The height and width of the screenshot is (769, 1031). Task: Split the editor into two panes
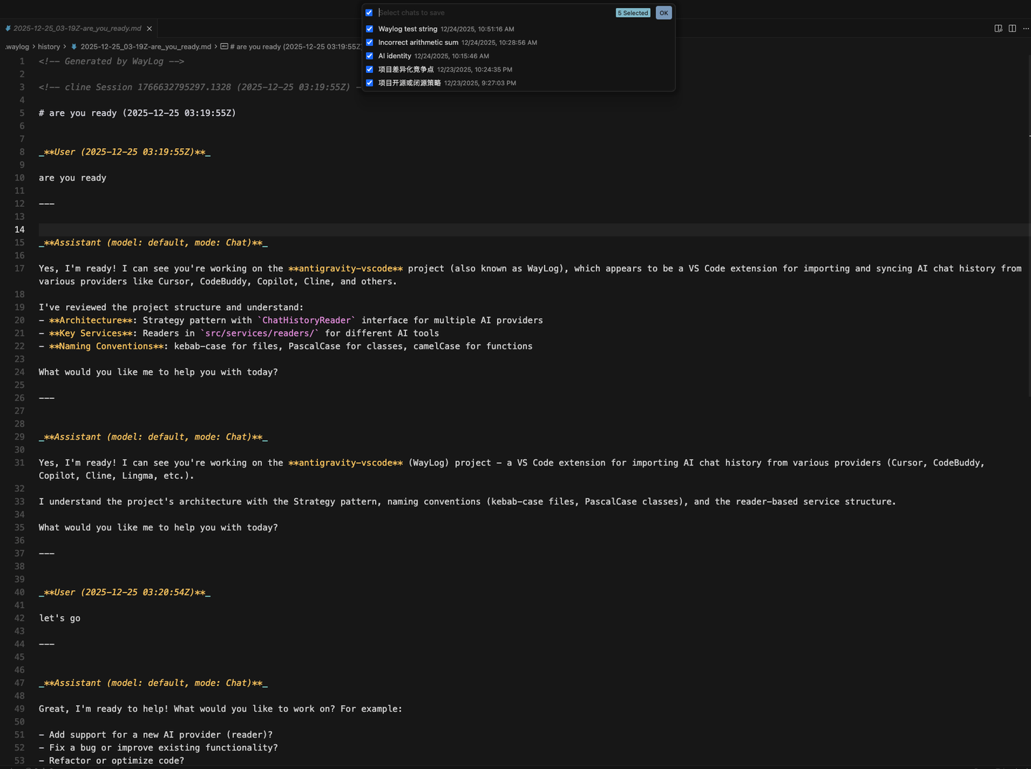(x=1012, y=29)
